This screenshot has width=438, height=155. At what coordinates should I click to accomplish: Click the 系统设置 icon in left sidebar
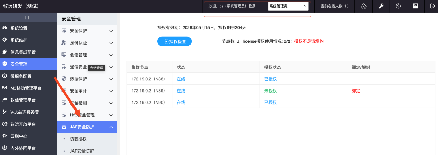(5, 28)
